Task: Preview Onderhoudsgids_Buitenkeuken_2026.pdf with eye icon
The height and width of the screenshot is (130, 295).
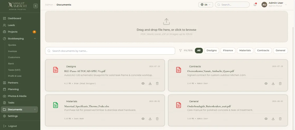Action: 266,119
